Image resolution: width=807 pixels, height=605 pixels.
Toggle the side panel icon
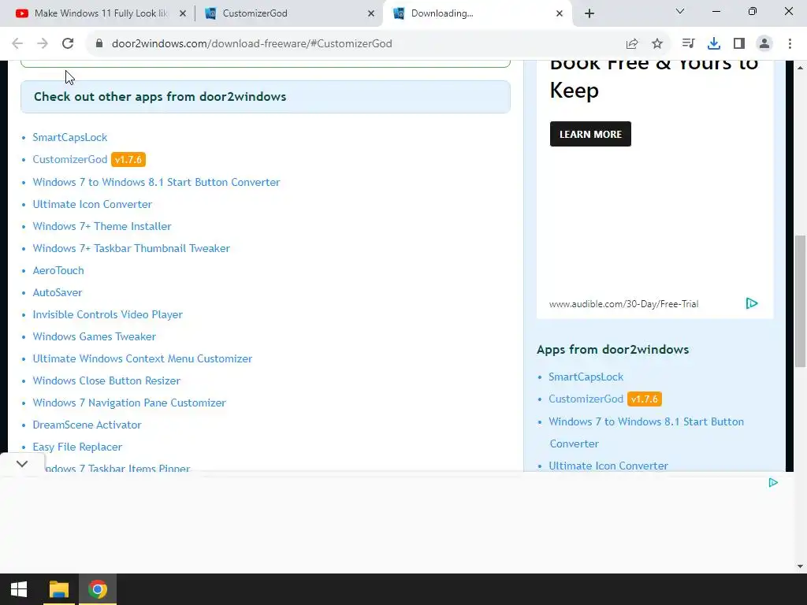pos(739,43)
